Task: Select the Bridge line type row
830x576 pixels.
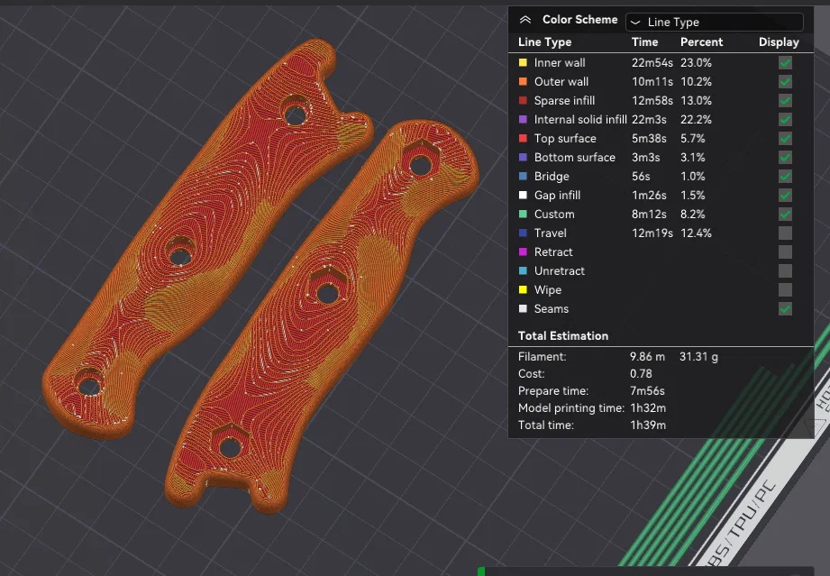Action: (x=661, y=177)
